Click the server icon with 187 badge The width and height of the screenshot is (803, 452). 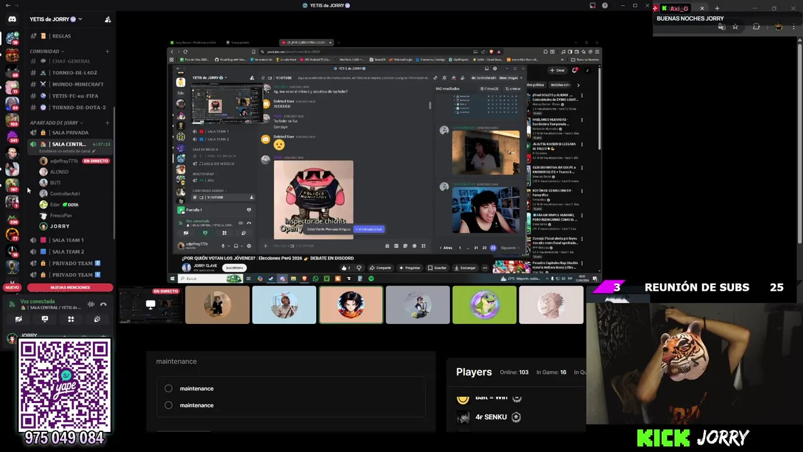(x=12, y=185)
